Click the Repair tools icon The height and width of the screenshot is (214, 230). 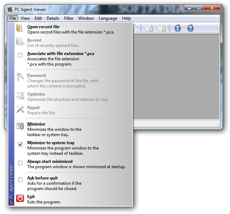(x=20, y=109)
